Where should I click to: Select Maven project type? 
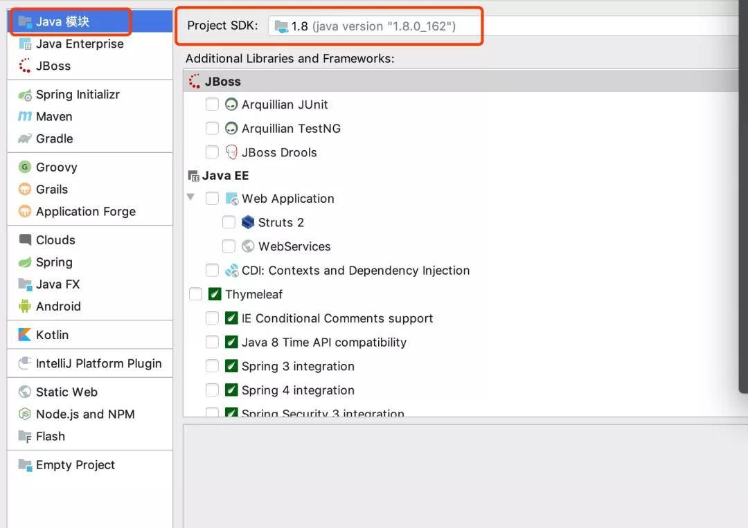(90, 116)
